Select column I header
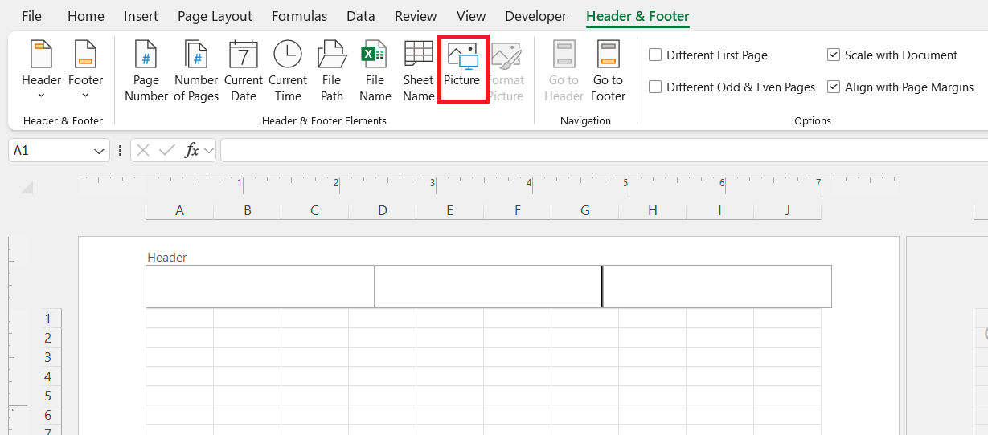Screen dimensions: 988x435 719,210
